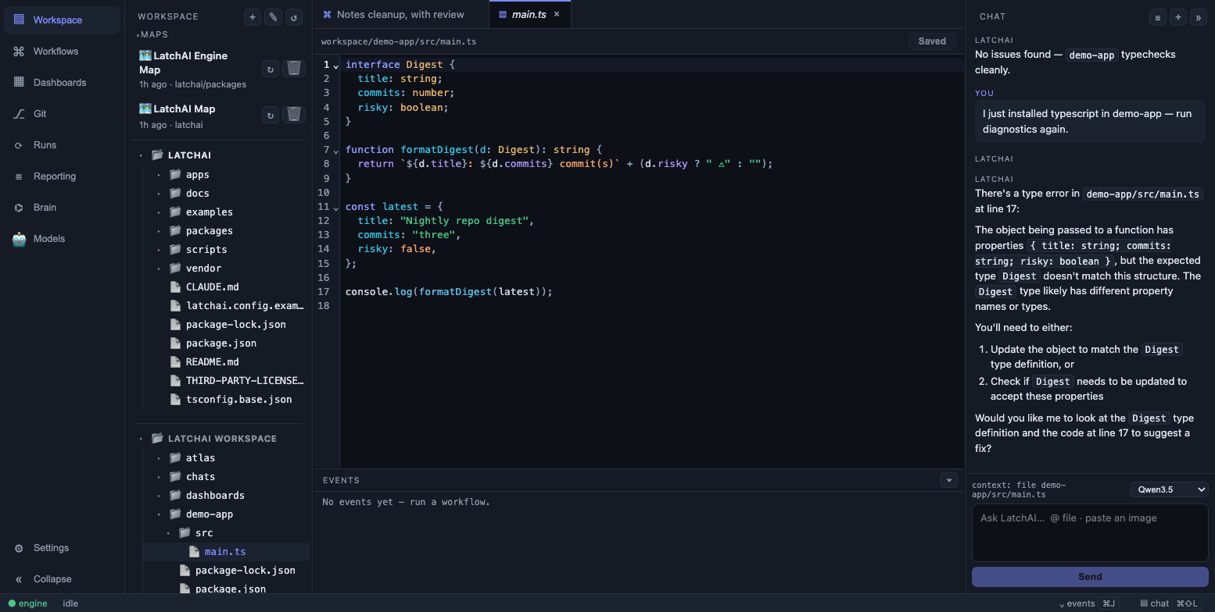The width and height of the screenshot is (1215, 612).
Task: Expand the apps folder
Action: (x=159, y=175)
